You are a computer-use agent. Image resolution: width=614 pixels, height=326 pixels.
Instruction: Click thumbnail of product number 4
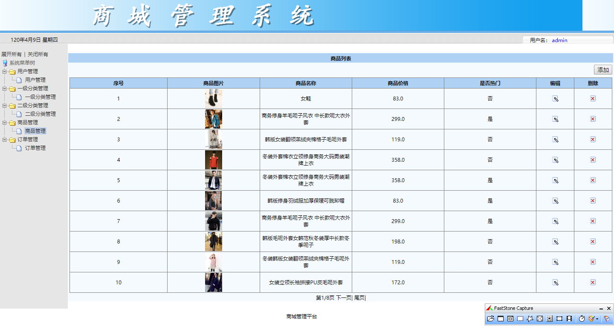coord(213,160)
